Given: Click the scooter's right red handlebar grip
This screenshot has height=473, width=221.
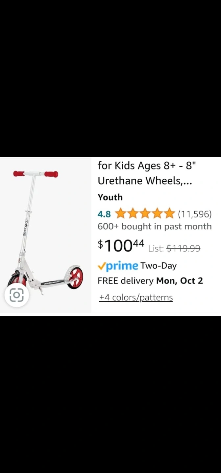Looking at the screenshot, I should tap(51, 174).
